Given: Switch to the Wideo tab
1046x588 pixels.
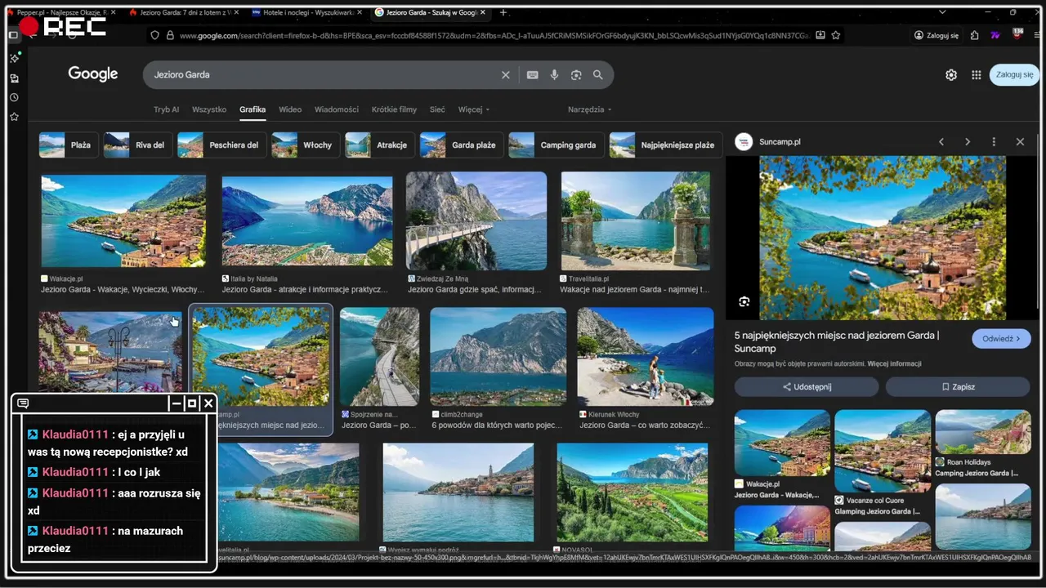Looking at the screenshot, I should tap(290, 109).
